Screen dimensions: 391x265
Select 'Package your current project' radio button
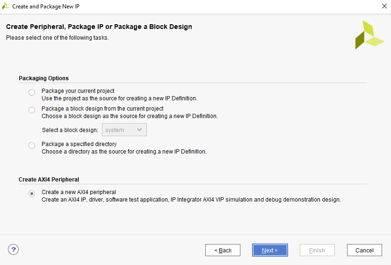(32, 92)
